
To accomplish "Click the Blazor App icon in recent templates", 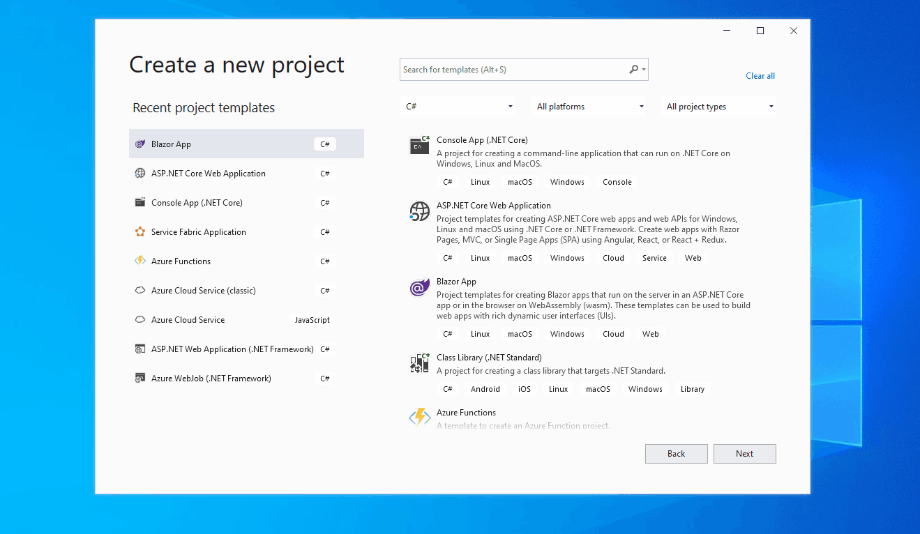I will tap(140, 144).
